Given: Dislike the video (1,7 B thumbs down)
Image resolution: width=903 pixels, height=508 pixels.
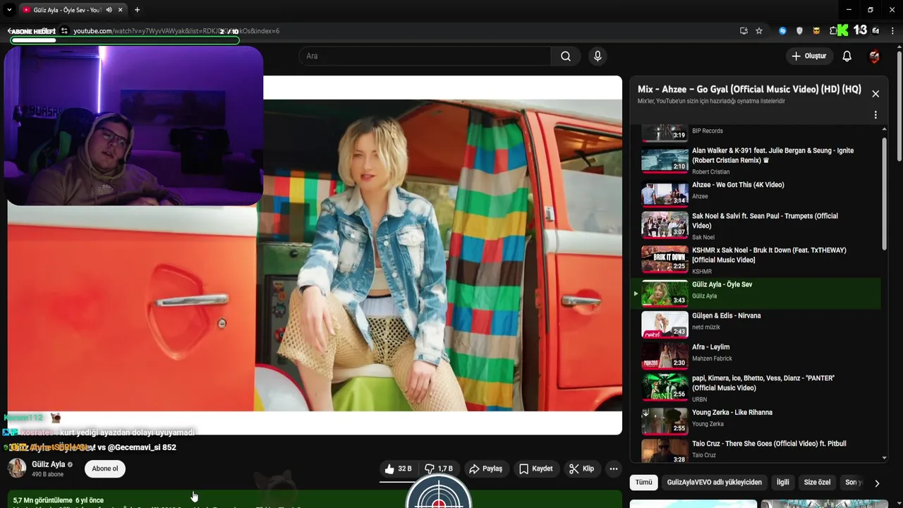Looking at the screenshot, I should pos(439,468).
